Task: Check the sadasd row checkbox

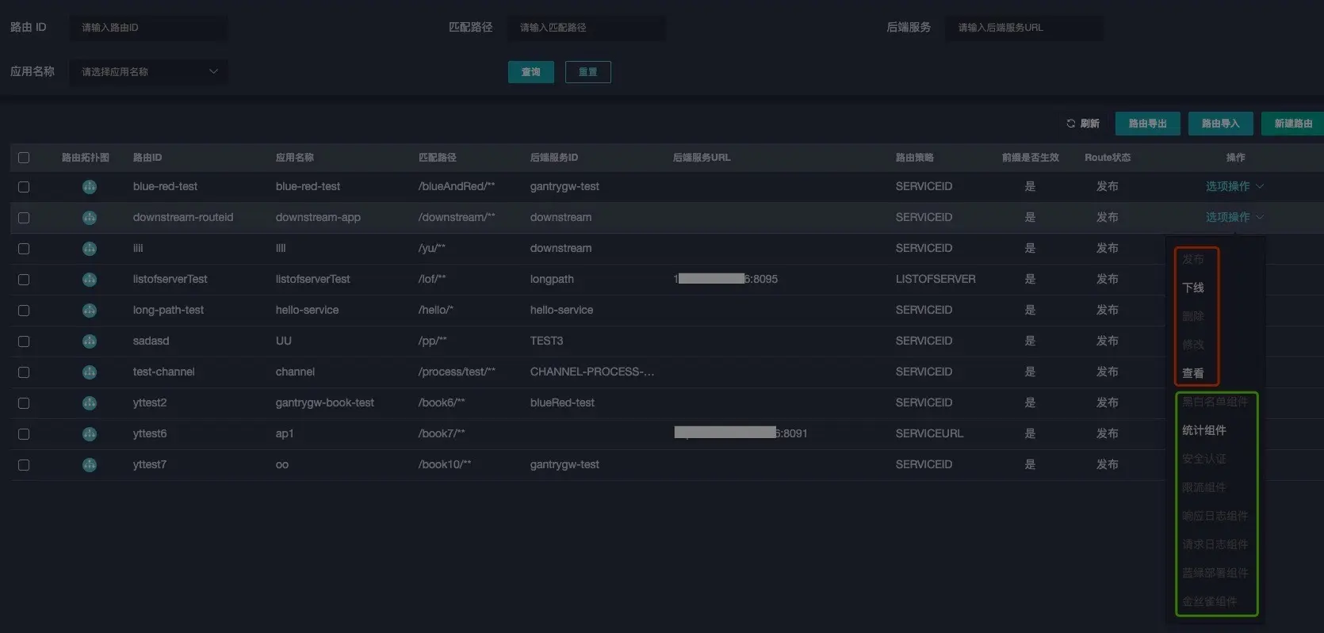Action: click(x=24, y=341)
